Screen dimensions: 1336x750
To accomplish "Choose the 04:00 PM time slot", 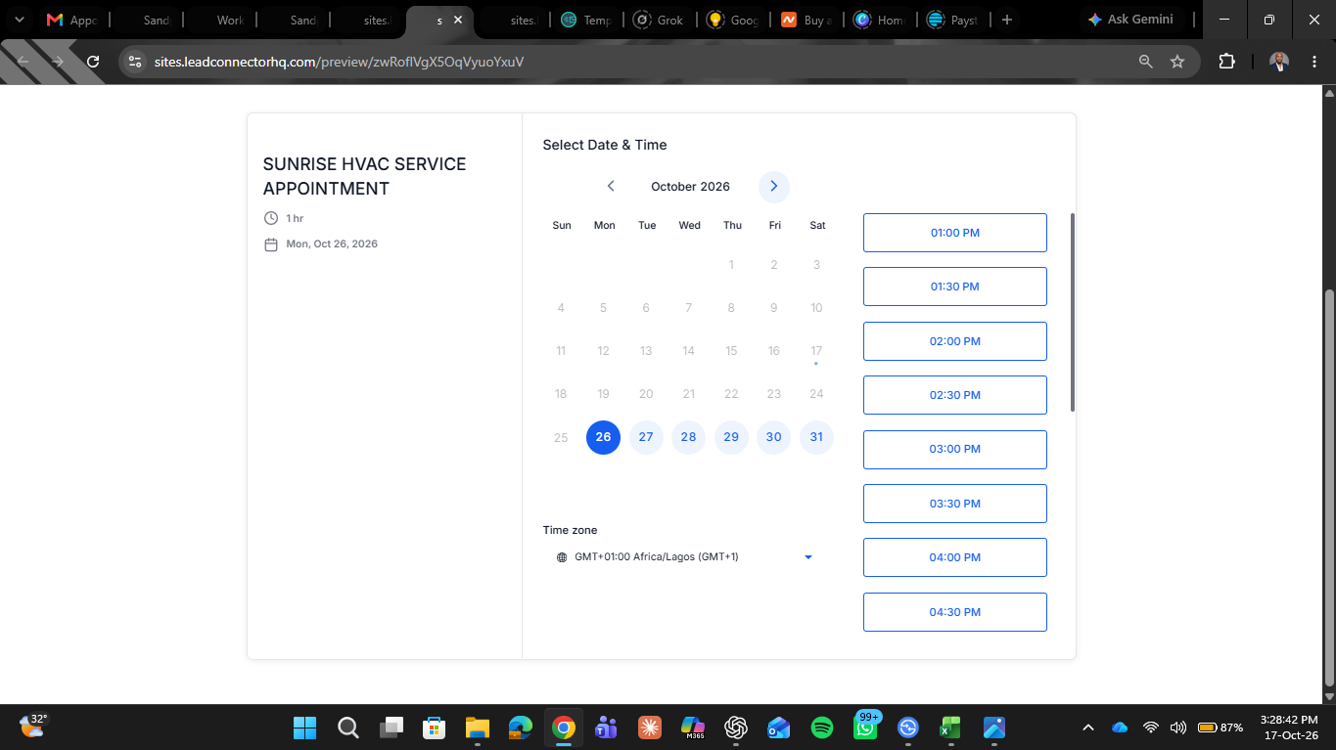I will [x=954, y=557].
